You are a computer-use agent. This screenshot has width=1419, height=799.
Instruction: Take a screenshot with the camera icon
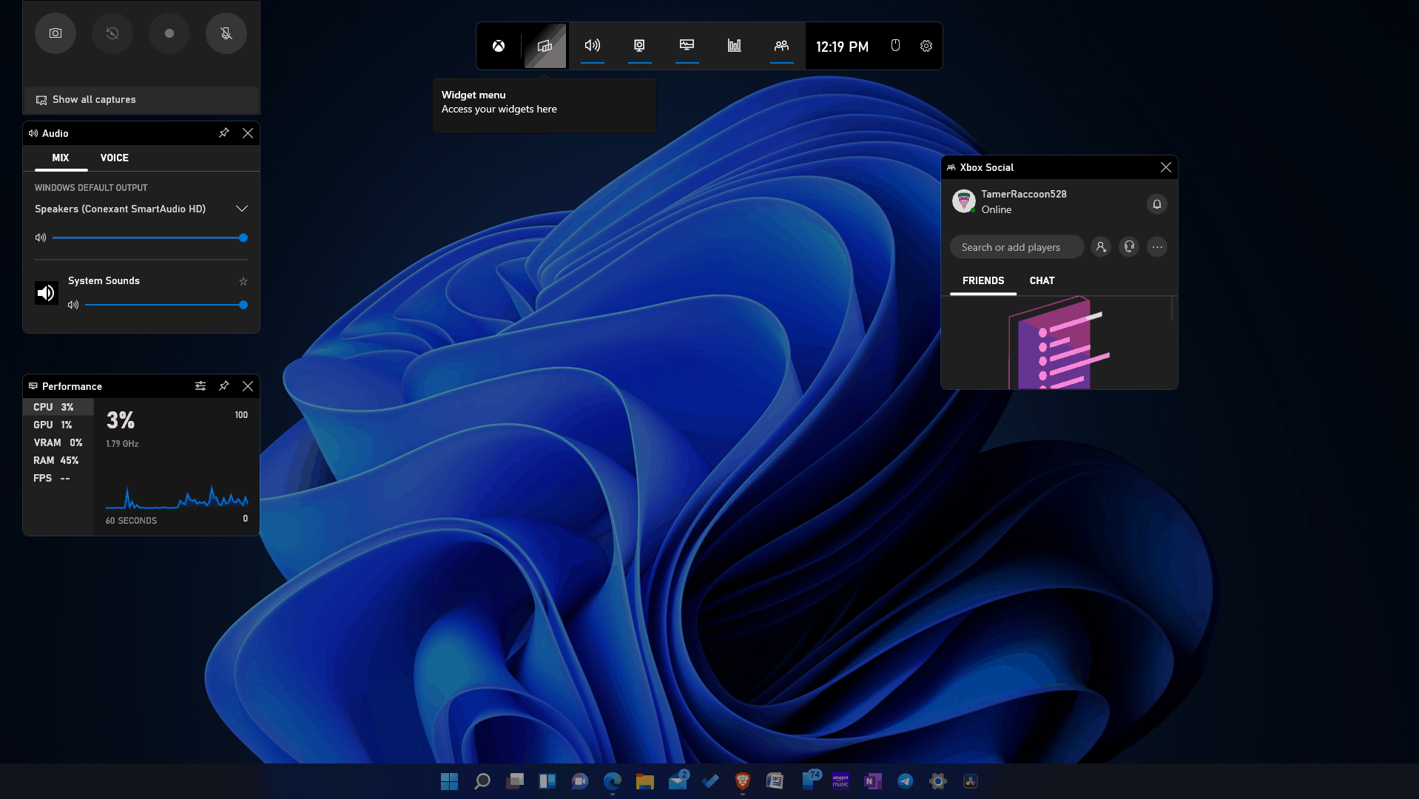pos(55,33)
